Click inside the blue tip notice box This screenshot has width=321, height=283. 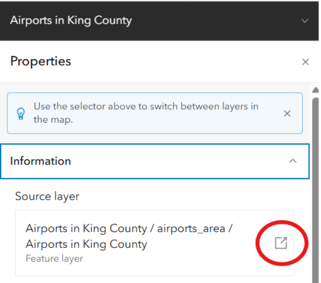[155, 113]
